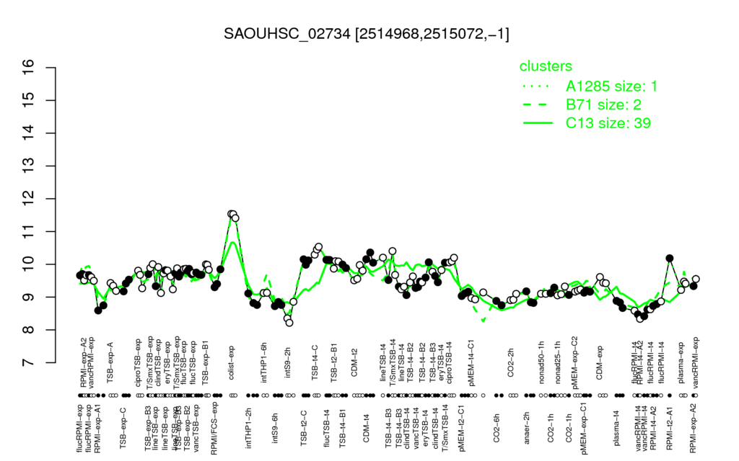739x461 pixels.
Task: Click the 'plasma-exp' axis label
Action: (681, 362)
